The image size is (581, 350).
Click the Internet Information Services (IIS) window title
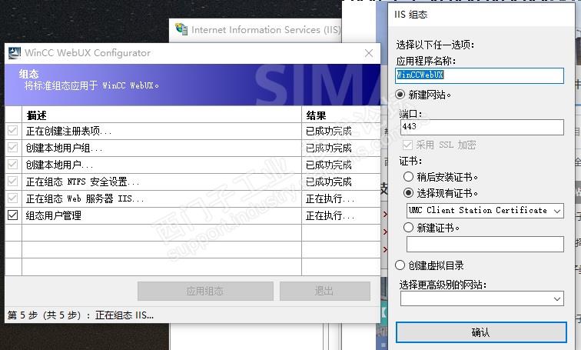click(266, 30)
